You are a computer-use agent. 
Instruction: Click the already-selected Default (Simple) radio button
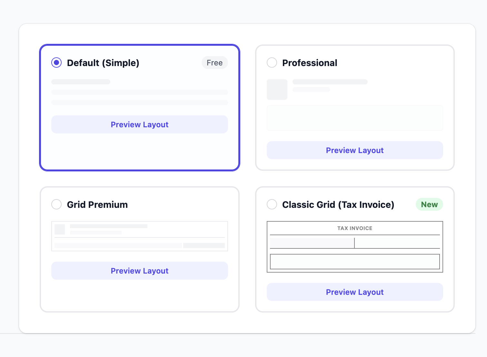click(x=56, y=63)
